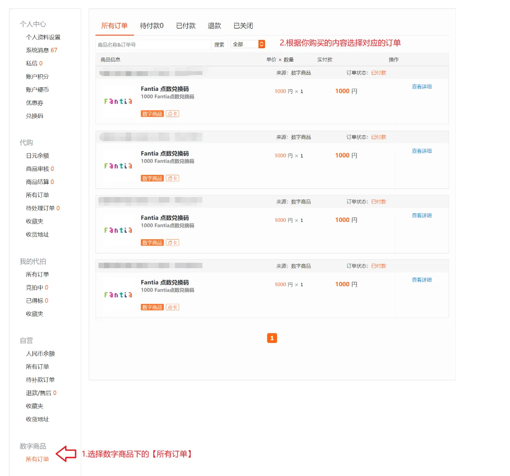Open 收货地址 under the 代购 section
The image size is (510, 476).
(x=37, y=234)
